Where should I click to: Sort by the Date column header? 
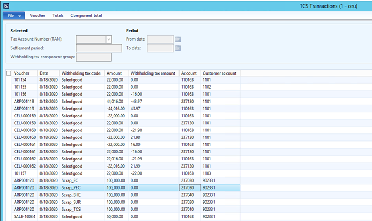tap(49, 73)
